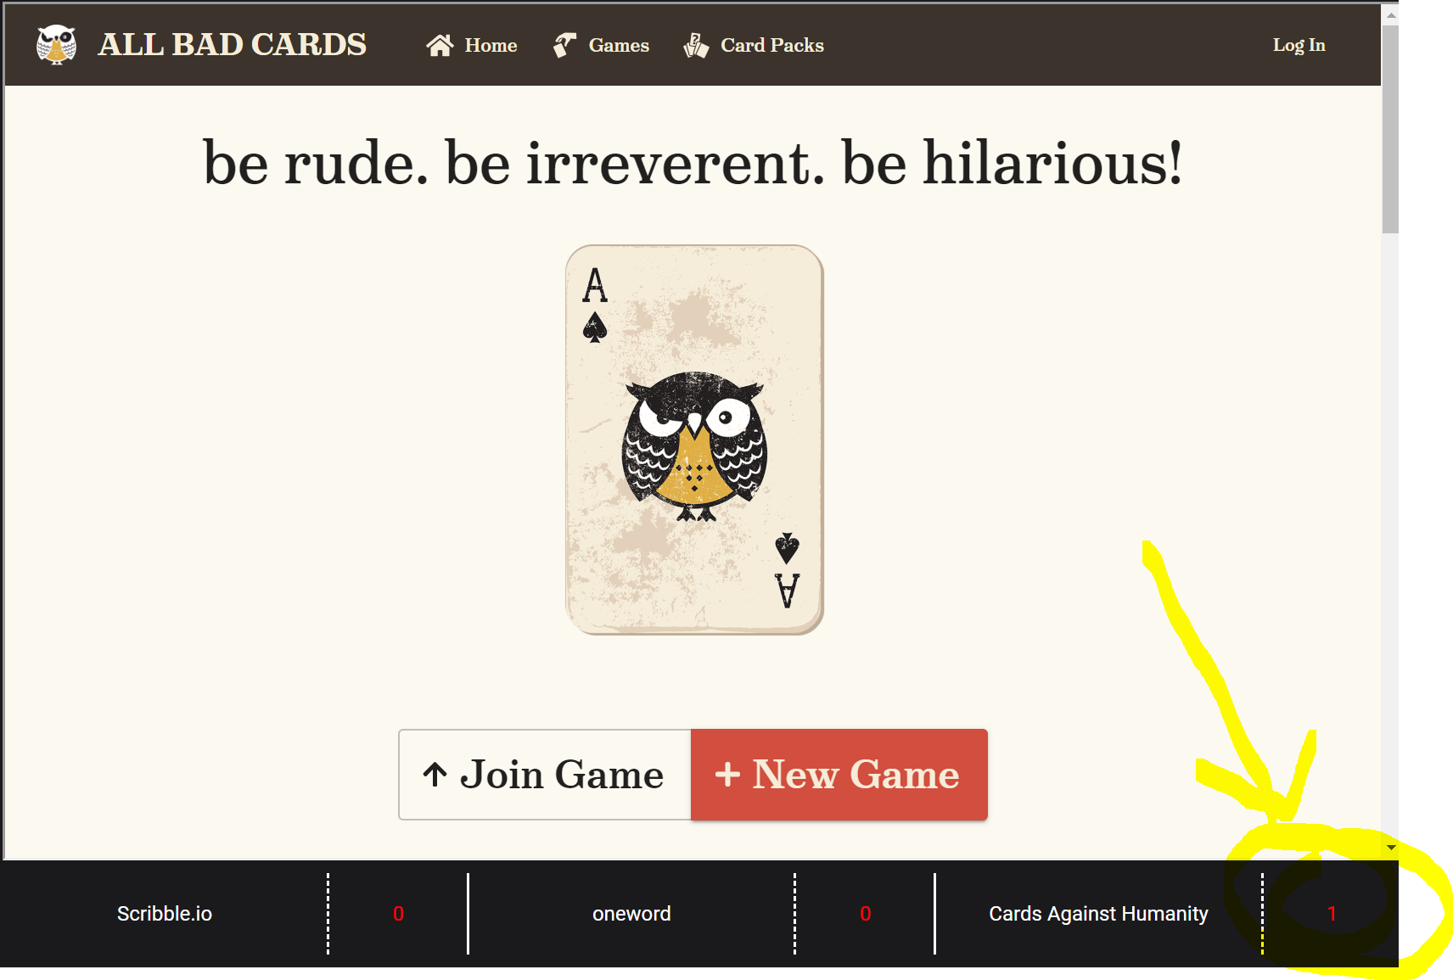Viewport: 1453px width, 980px height.
Task: Start a New Game
Action: pyautogui.click(x=839, y=775)
